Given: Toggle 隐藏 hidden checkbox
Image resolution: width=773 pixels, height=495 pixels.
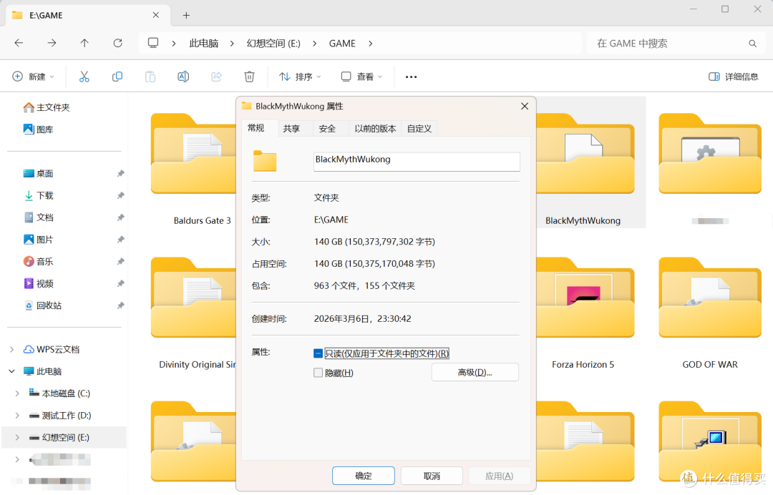Looking at the screenshot, I should tap(318, 373).
